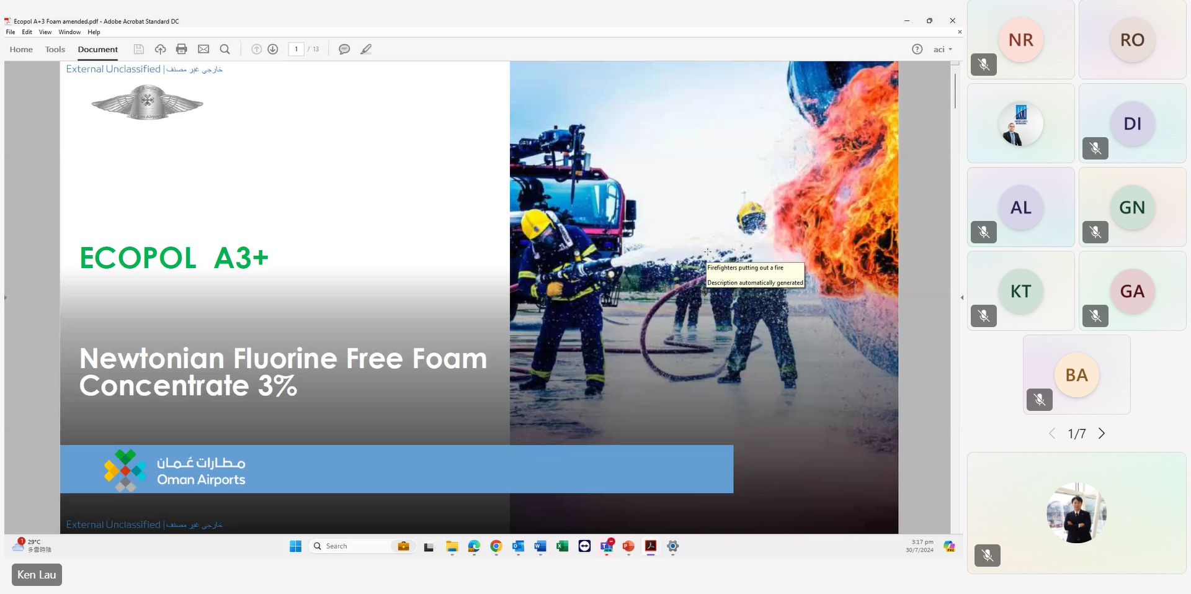Screen dimensions: 1191x594
Task: Open Word from taskbar
Action: tap(540, 546)
